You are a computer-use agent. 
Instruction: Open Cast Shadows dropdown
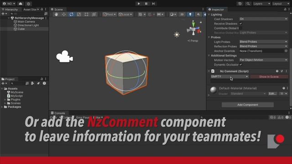(263, 19)
